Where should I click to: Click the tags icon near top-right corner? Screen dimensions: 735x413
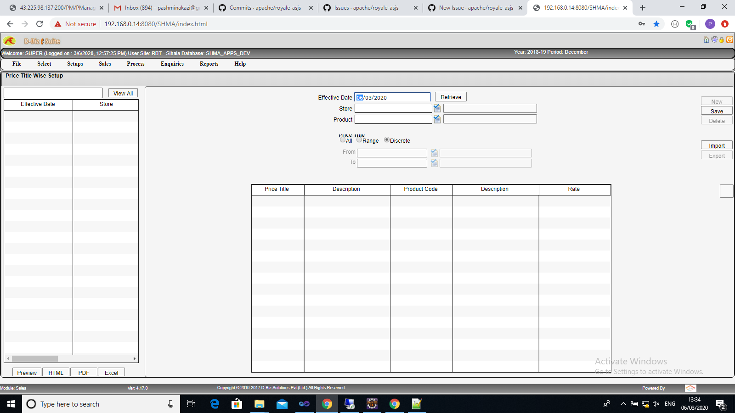coord(714,39)
